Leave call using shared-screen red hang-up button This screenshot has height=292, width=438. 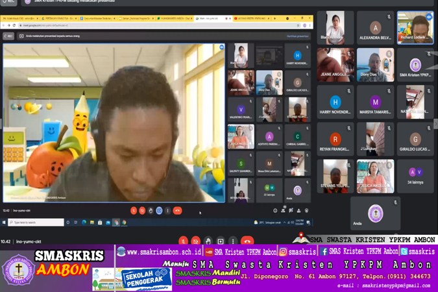(x=177, y=211)
